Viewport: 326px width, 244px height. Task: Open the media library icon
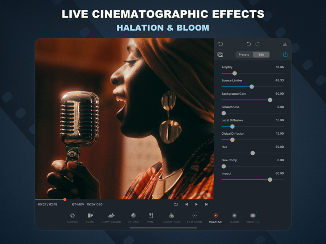coord(220,54)
